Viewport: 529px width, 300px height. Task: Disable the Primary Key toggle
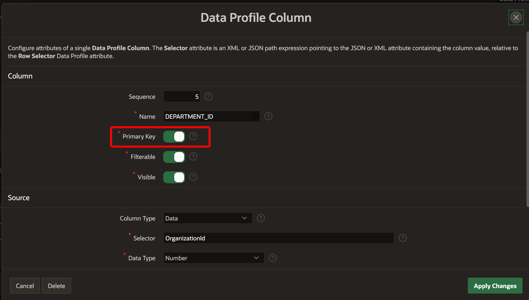coord(174,136)
